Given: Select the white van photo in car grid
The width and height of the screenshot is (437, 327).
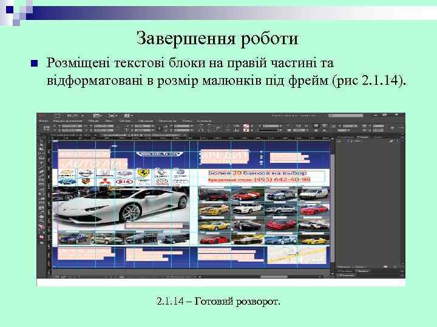Looking at the screenshot, I should (314, 194).
